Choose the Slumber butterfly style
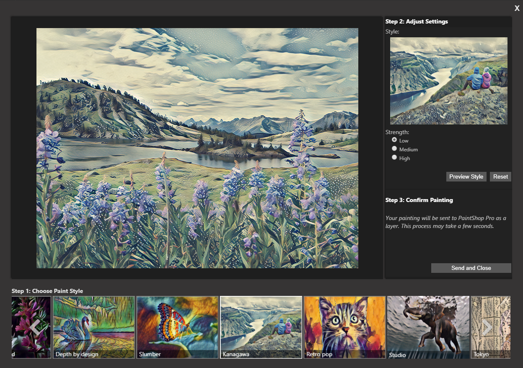This screenshot has width=523, height=368. point(177,327)
